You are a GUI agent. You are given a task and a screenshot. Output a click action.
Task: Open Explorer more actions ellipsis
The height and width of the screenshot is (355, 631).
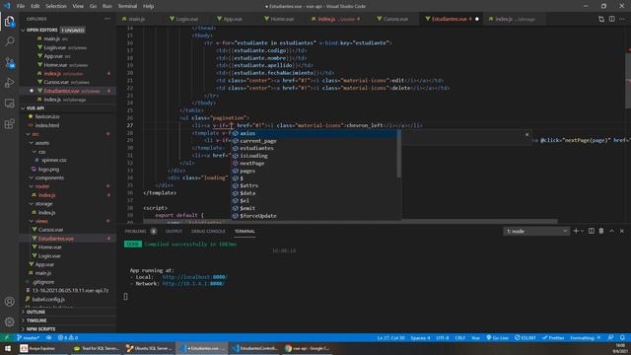107,19
